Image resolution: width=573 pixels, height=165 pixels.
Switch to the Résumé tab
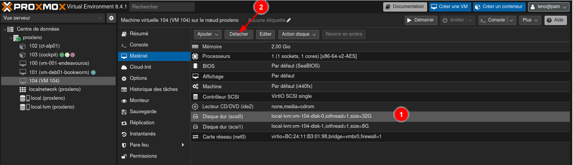(x=139, y=34)
